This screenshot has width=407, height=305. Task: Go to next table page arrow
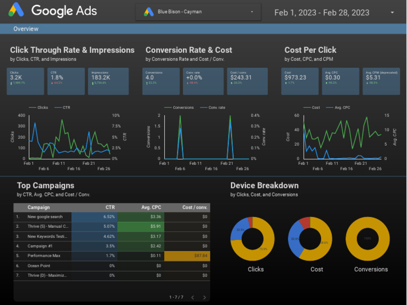[205, 297]
